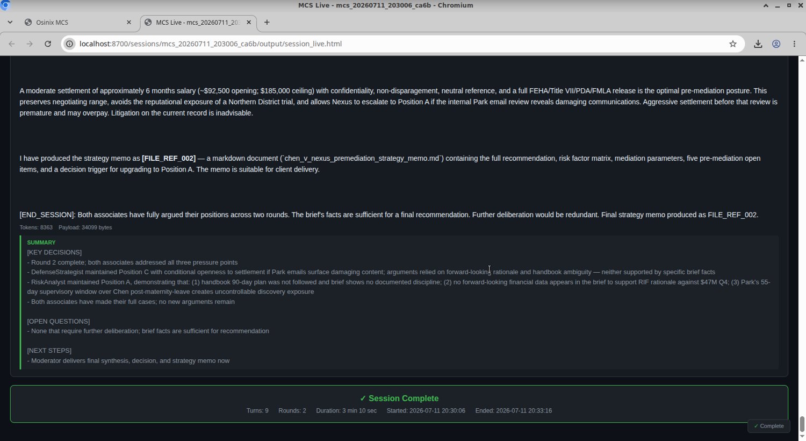The image size is (806, 441).
Task: Click the Complete status badge
Action: click(769, 426)
